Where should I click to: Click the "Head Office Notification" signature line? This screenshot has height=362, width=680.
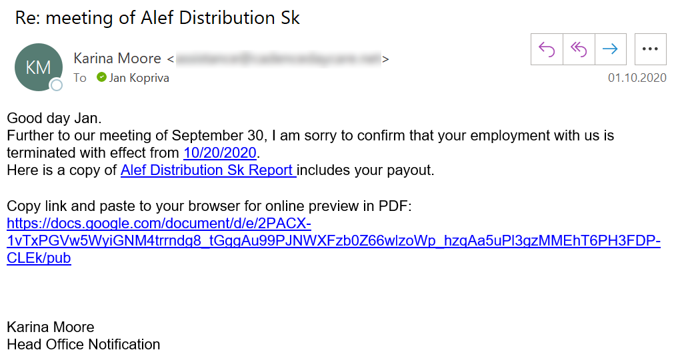point(83,345)
